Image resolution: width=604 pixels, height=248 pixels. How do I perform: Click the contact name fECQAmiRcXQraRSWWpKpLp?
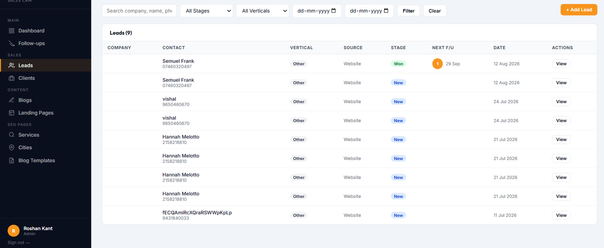point(197,213)
